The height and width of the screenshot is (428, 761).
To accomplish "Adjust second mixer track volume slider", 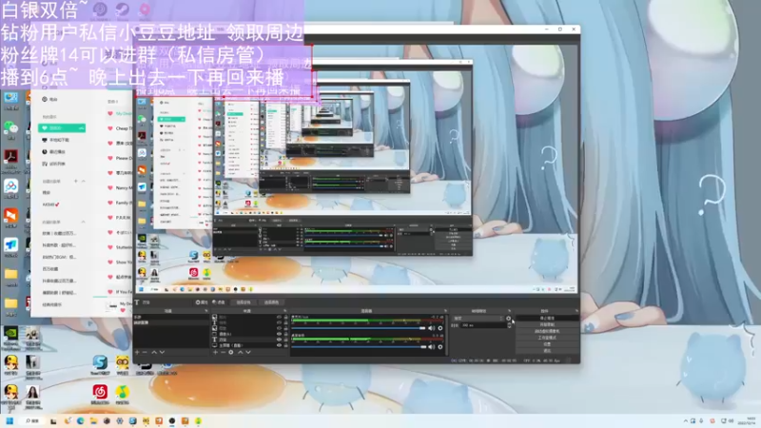I will pos(359,347).
